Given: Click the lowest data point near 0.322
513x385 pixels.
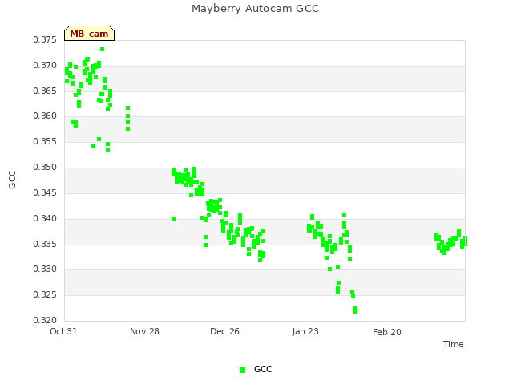Looking at the screenshot, I should tap(356, 312).
